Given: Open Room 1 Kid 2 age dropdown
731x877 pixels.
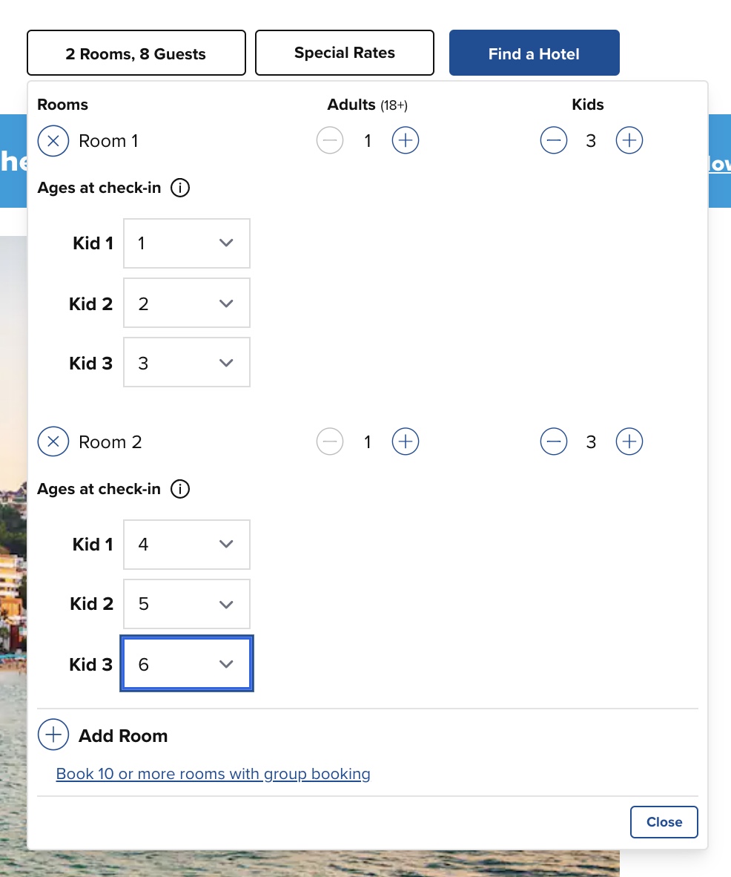Looking at the screenshot, I should pyautogui.click(x=187, y=303).
